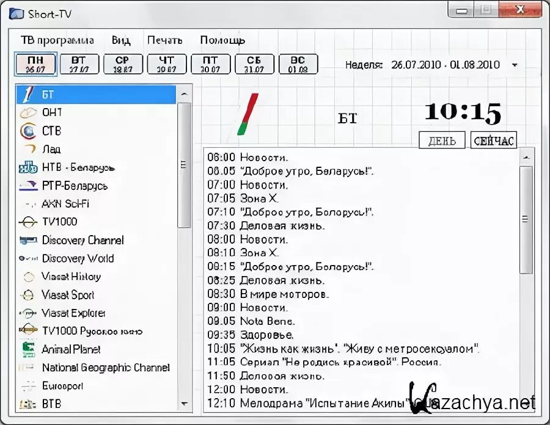Click the СЕЙЧАС button
The image size is (550, 425).
(494, 140)
